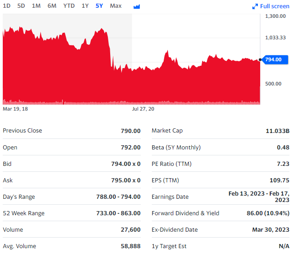Click the Market Cap label

pos(167,131)
